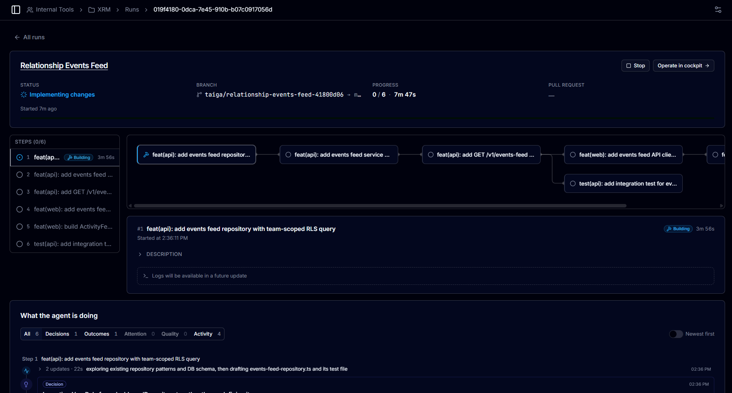Image resolution: width=732 pixels, height=393 pixels.
Task: Click the circle icon on the events feed API client node
Action: (573, 155)
